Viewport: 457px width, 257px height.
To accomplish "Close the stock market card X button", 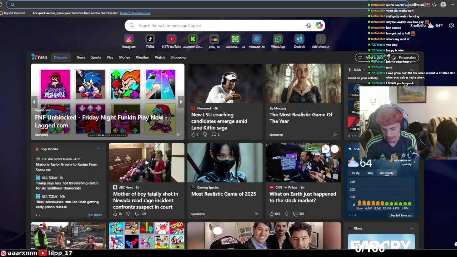I will coord(326,149).
